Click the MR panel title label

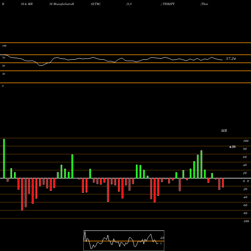click(x=224, y=131)
